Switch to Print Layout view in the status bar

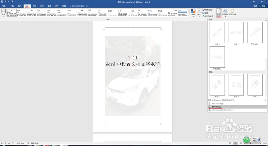coord(235,143)
